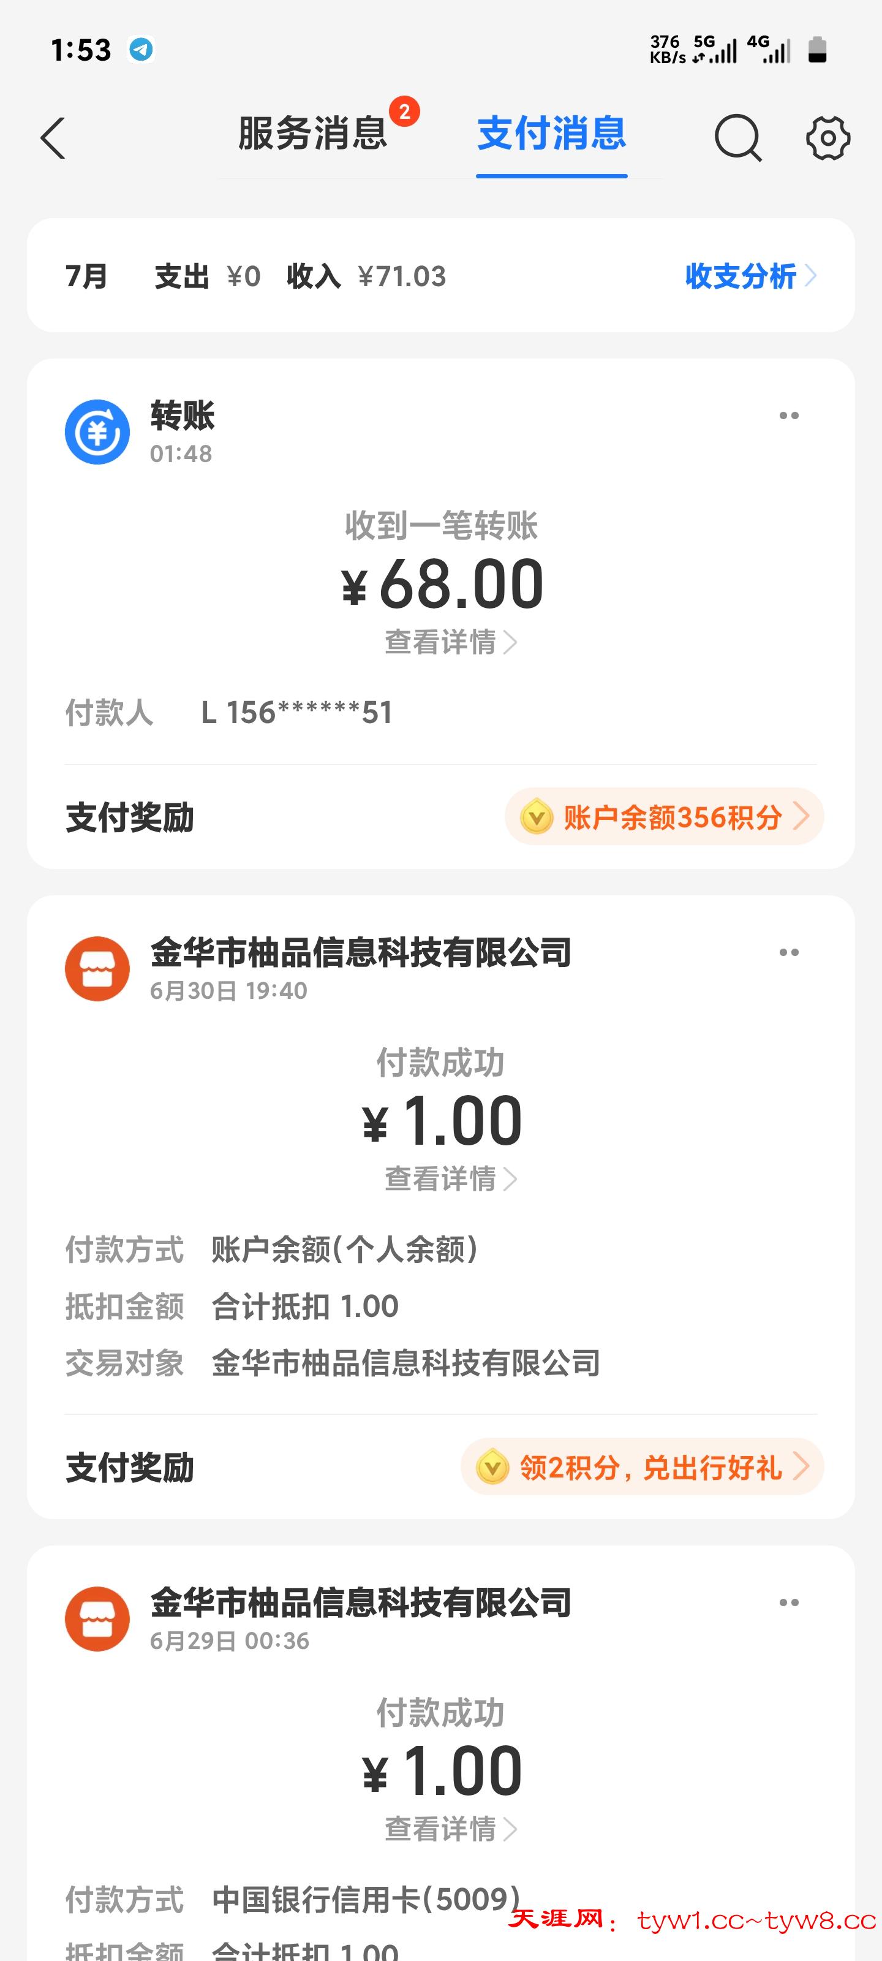Screen dimensions: 882x1961
Task: Tap the 账户余额356积分 reward button
Action: [663, 817]
